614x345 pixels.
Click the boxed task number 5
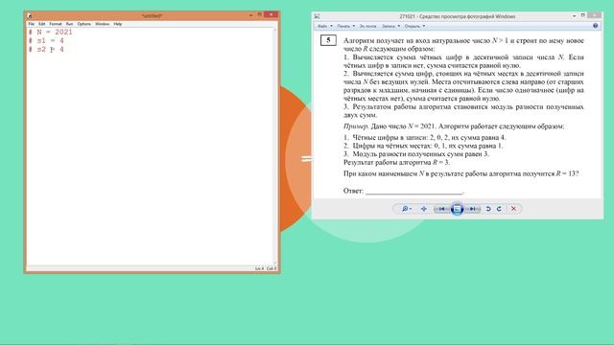tap(328, 40)
